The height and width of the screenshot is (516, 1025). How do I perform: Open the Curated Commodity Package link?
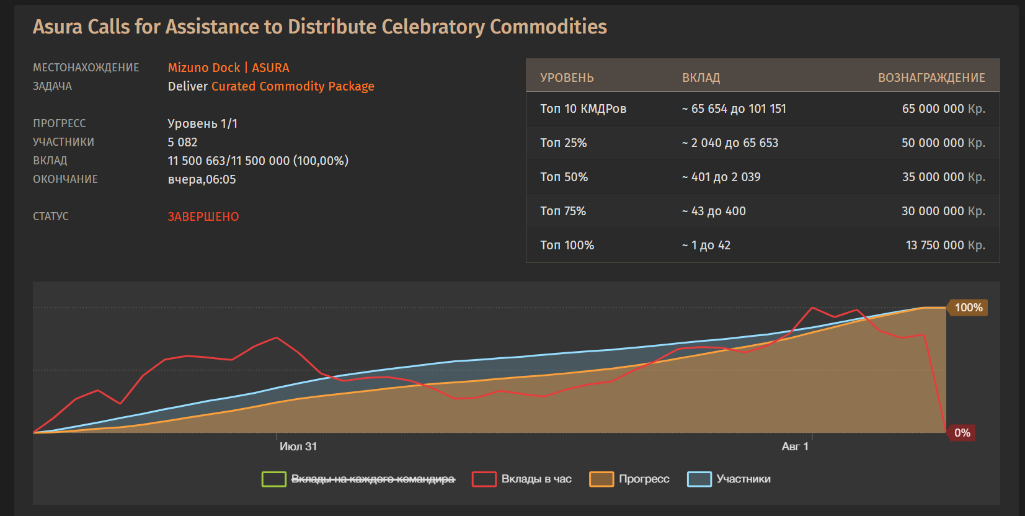point(293,86)
